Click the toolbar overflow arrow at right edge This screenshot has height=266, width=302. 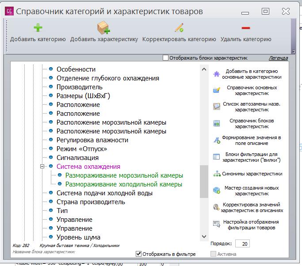pyautogui.click(x=293, y=51)
